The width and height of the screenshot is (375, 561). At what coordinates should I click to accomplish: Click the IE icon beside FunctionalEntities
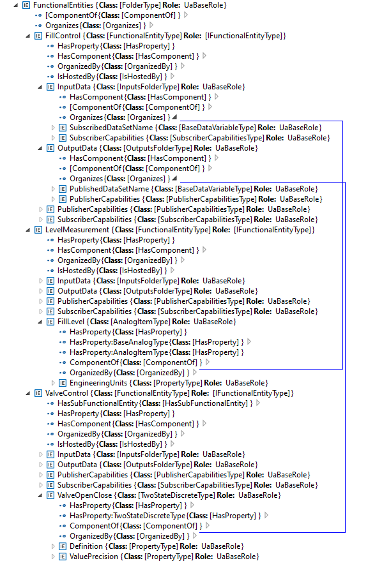pyautogui.click(x=26, y=5)
